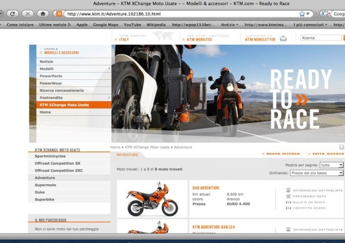Click the Ricerca search input field
Viewport: 345px width, 243px height.
(321, 38)
